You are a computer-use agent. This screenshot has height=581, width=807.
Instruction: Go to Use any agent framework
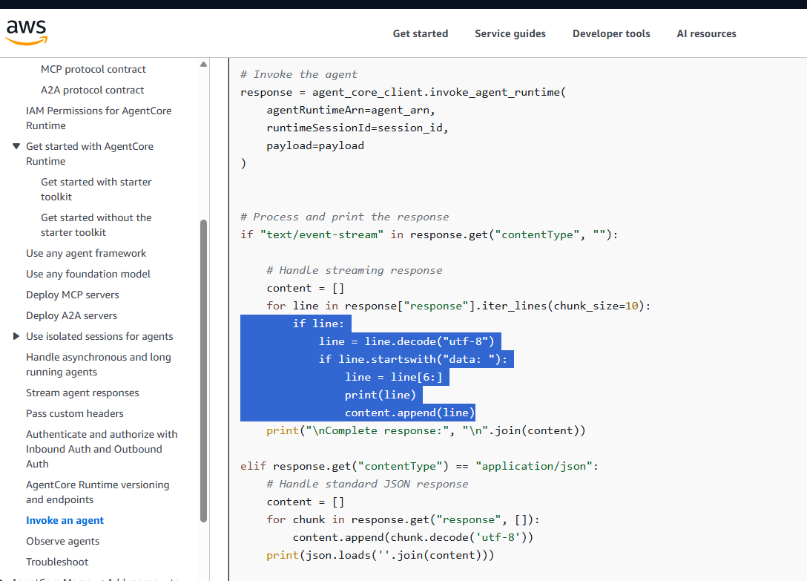coord(86,253)
